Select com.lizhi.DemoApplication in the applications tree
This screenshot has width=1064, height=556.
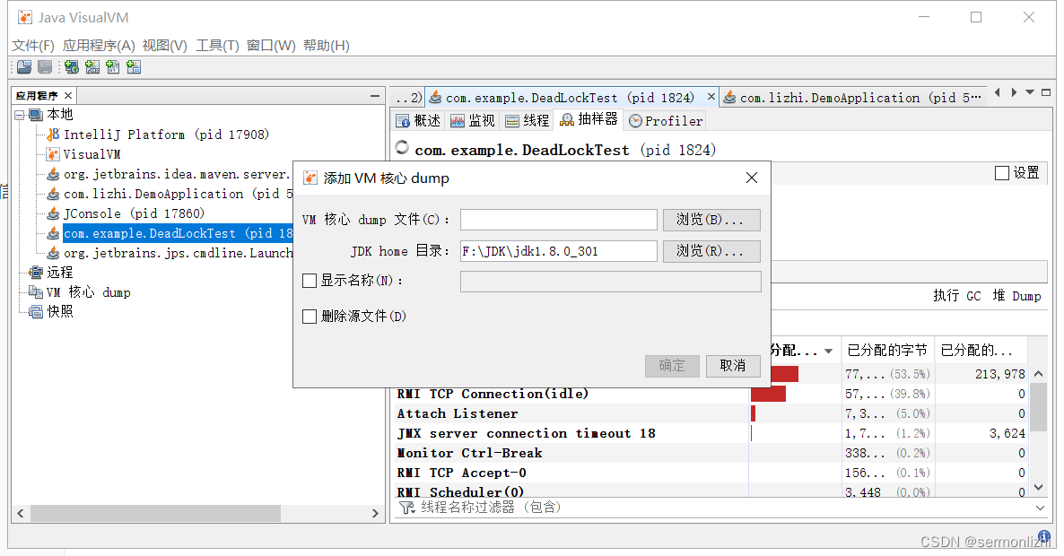tap(178, 194)
